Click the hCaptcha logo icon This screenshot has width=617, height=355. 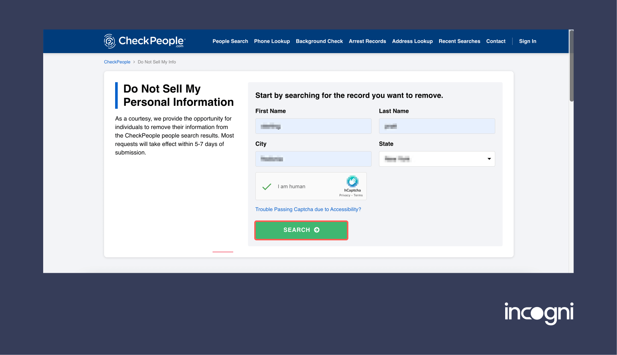point(352,181)
